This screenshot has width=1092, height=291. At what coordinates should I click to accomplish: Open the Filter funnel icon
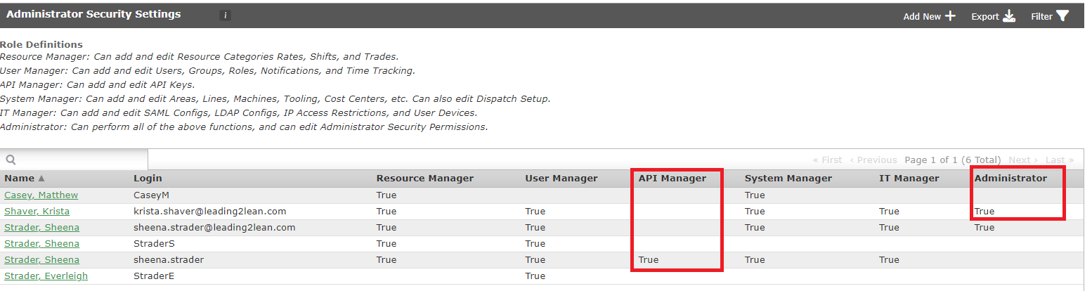[x=1062, y=16]
